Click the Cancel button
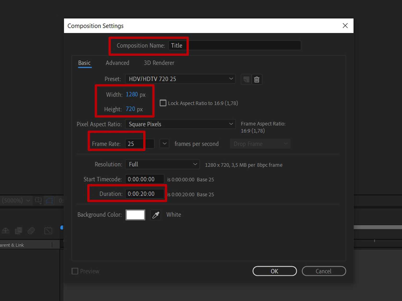The image size is (402, 301). 323,271
